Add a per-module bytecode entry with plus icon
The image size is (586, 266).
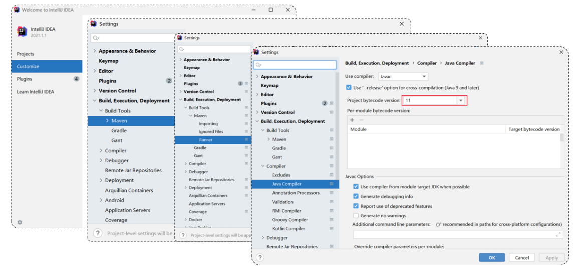(x=352, y=120)
